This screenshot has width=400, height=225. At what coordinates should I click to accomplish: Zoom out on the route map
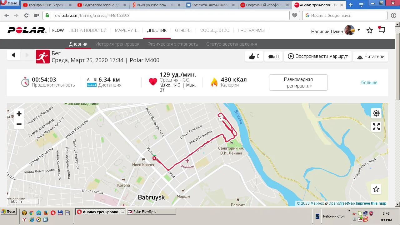pos(19,124)
